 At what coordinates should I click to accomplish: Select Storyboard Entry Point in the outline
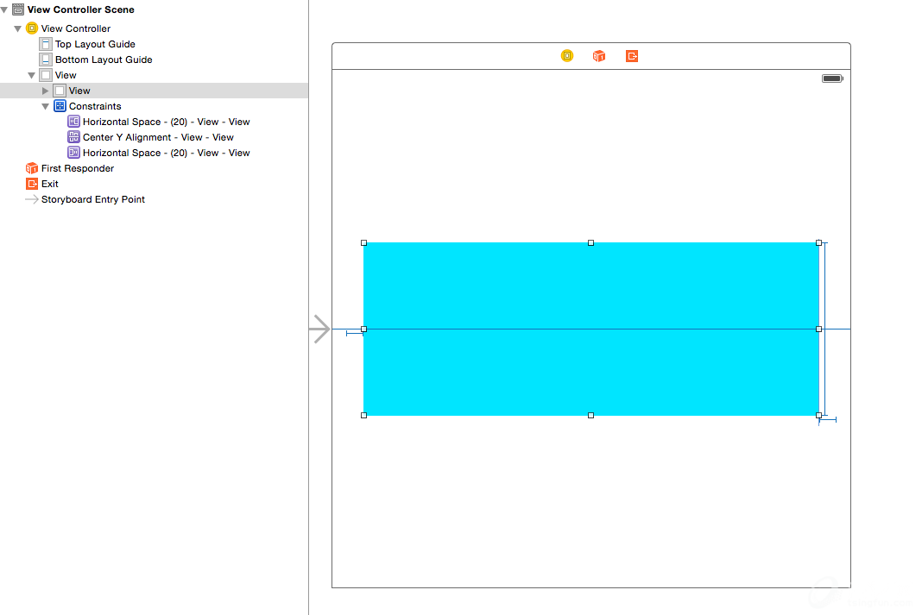[92, 199]
